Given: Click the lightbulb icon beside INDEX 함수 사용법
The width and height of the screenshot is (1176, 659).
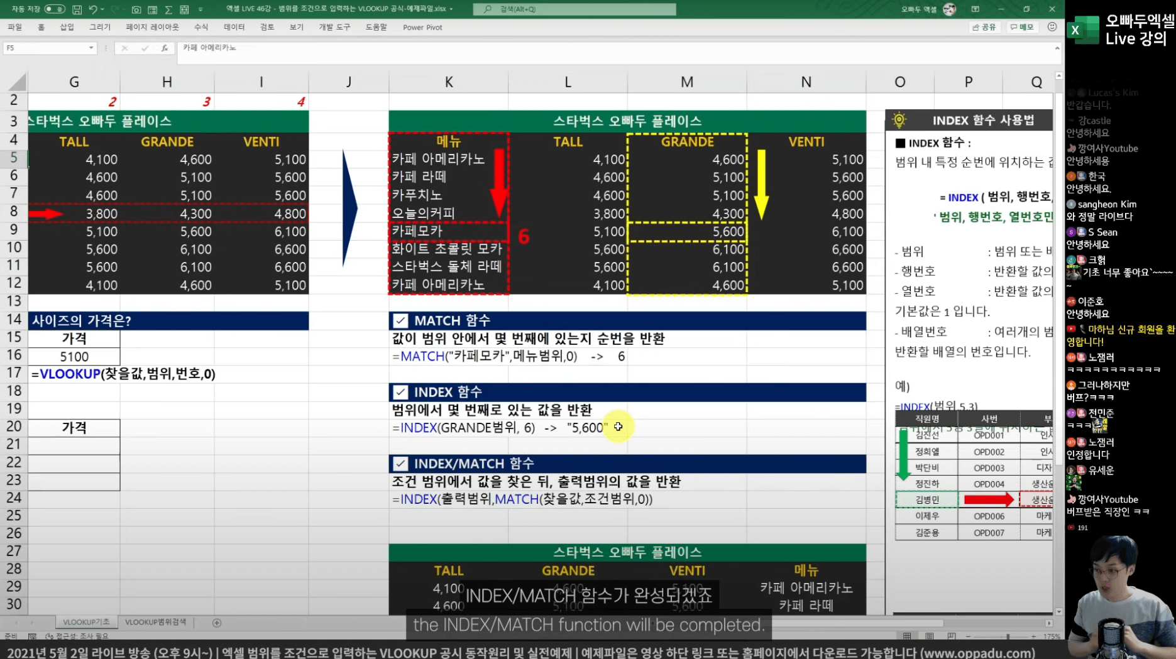Looking at the screenshot, I should click(899, 120).
